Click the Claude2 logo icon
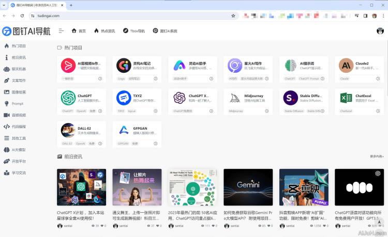Screen dimensions: 388x237 [347, 65]
